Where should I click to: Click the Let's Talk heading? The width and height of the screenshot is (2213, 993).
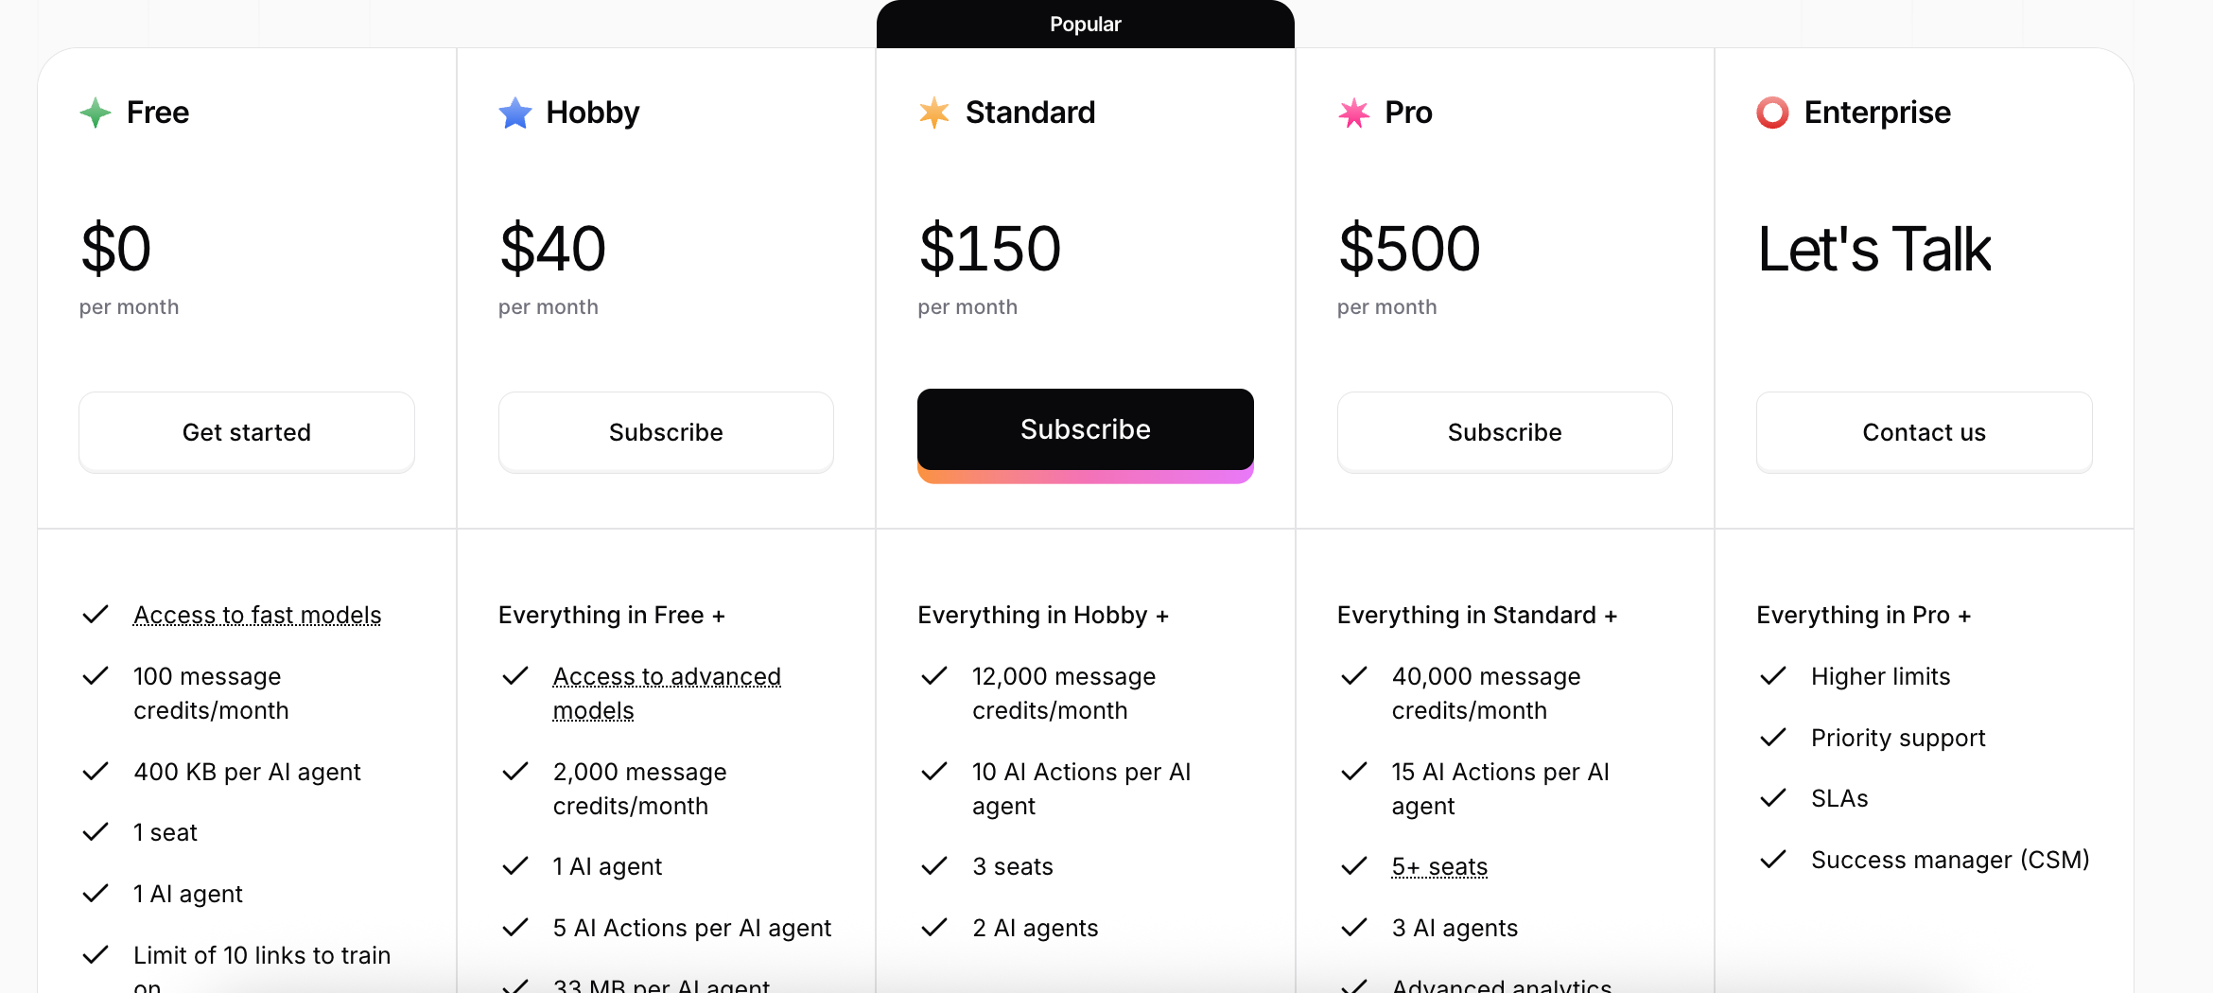point(1874,250)
